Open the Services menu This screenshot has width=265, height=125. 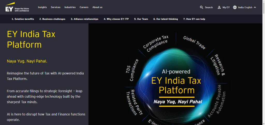coord(56,7)
